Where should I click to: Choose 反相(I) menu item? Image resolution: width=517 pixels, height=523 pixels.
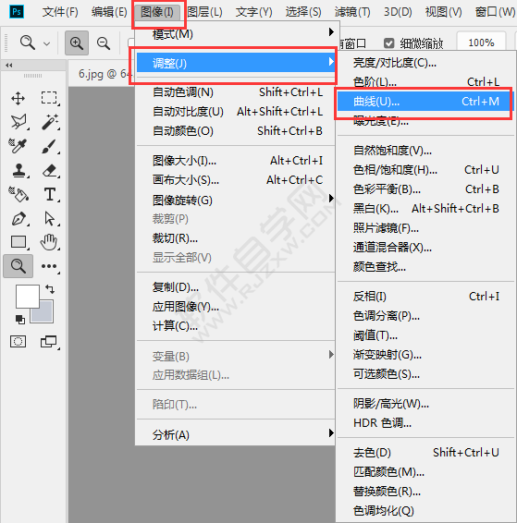pyautogui.click(x=425, y=297)
